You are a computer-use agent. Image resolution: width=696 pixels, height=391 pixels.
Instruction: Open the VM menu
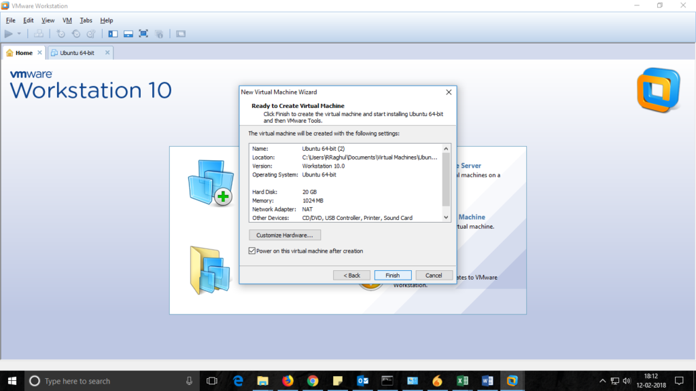[67, 20]
